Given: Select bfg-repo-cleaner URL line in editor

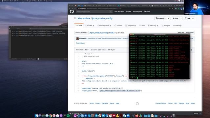Looking at the screenshot, I should [33, 35].
